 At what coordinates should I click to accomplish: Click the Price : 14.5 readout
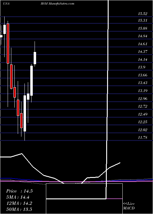point(19,191)
